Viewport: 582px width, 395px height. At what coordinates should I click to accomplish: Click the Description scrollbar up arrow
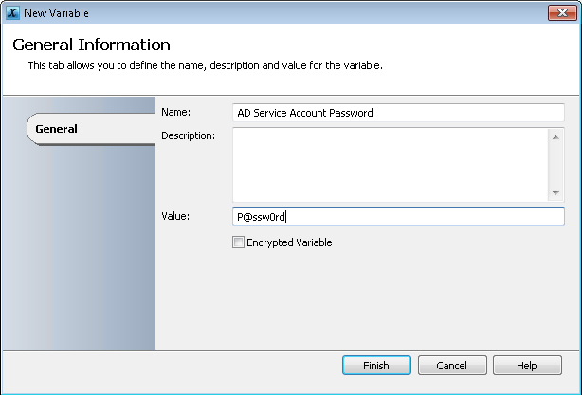(555, 137)
